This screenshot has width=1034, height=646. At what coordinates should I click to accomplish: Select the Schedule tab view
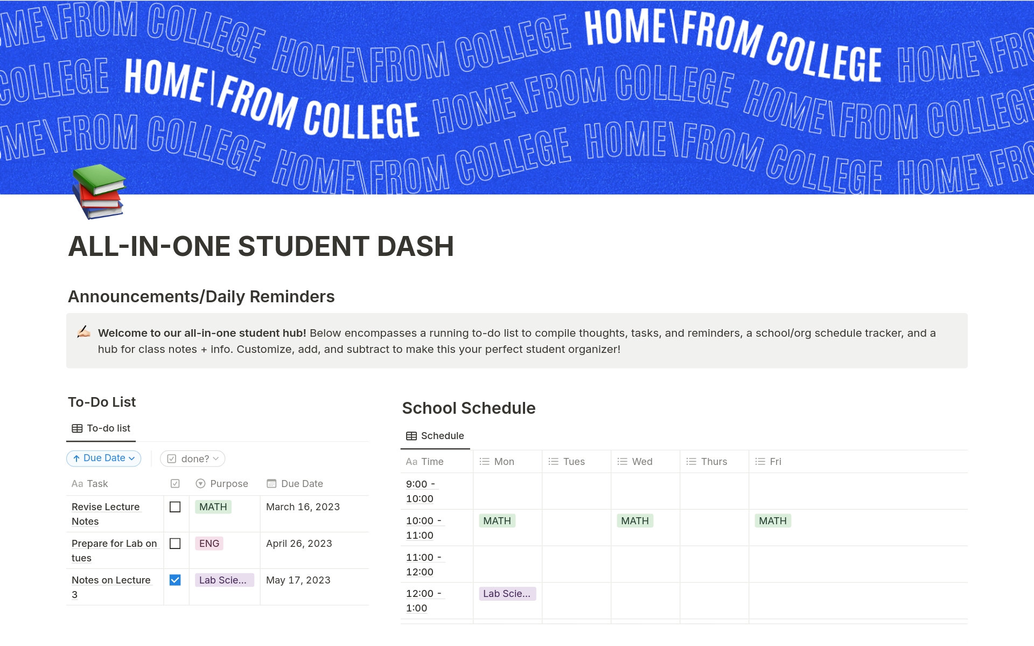click(x=435, y=435)
